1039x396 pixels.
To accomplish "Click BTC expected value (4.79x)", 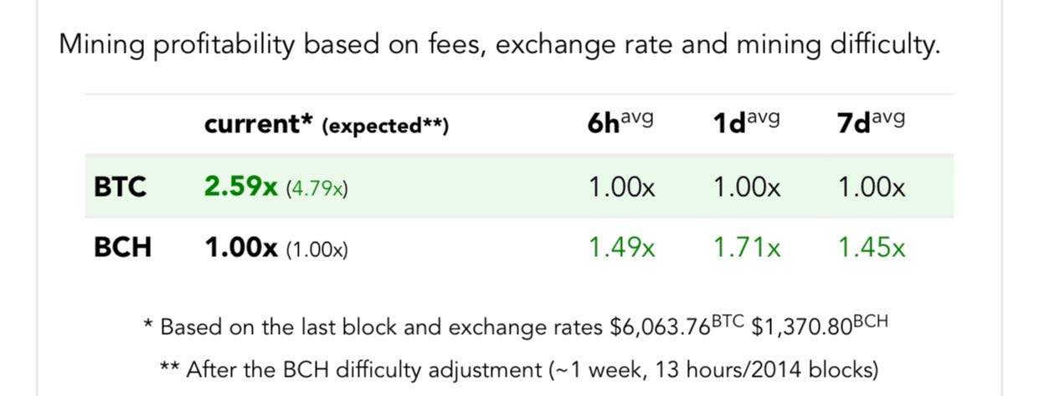I will click(317, 188).
